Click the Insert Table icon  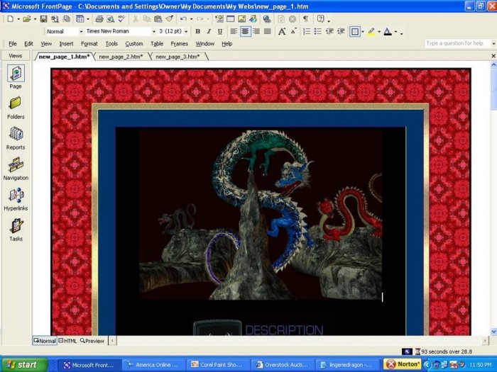(231, 19)
